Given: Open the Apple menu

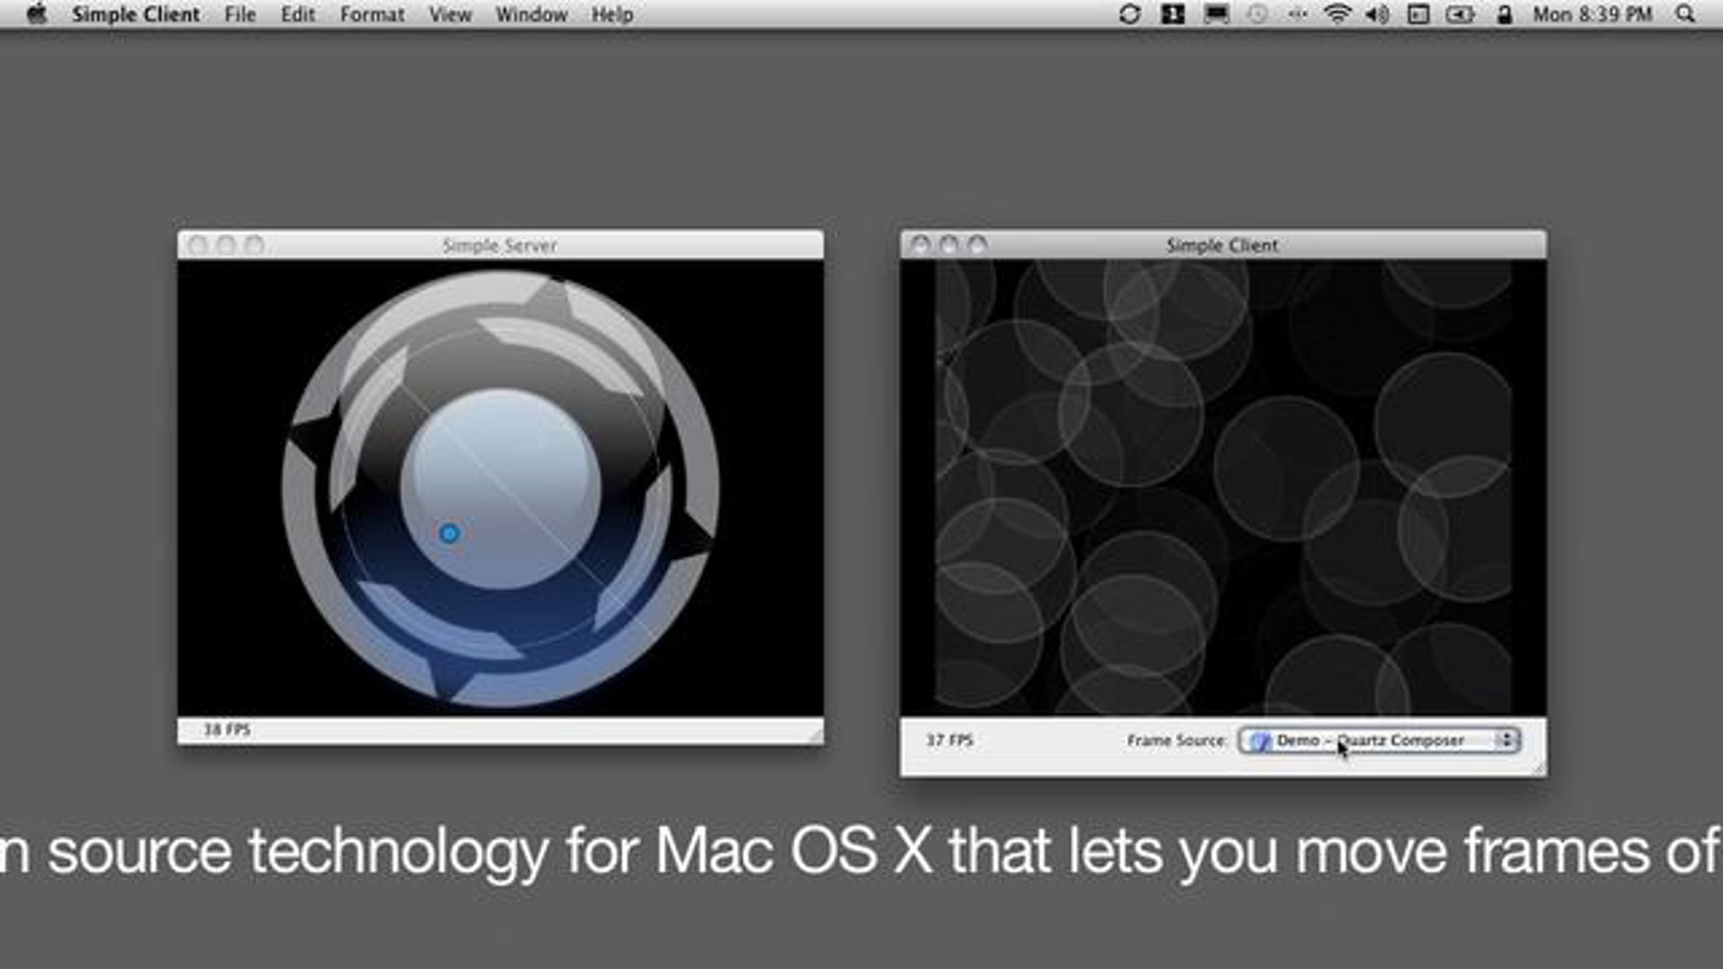Looking at the screenshot, I should point(36,14).
